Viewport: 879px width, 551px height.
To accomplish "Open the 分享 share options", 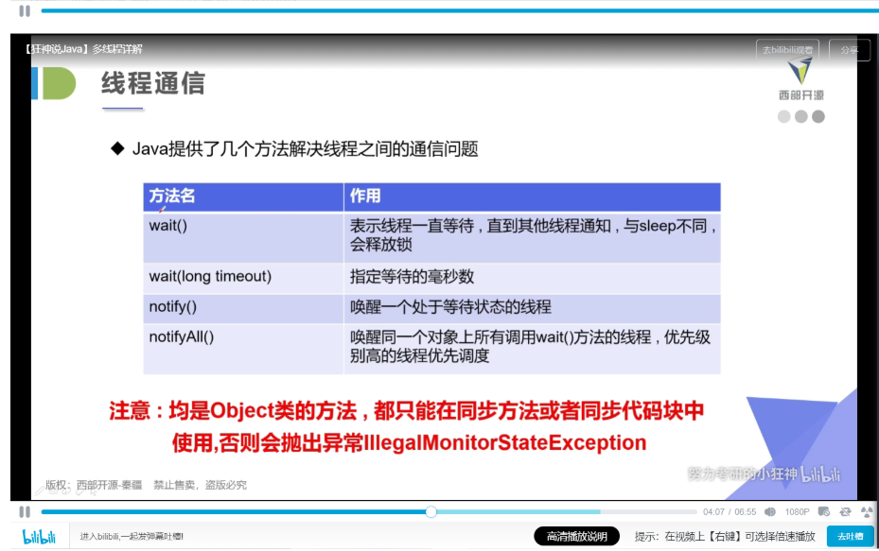I will coord(850,49).
